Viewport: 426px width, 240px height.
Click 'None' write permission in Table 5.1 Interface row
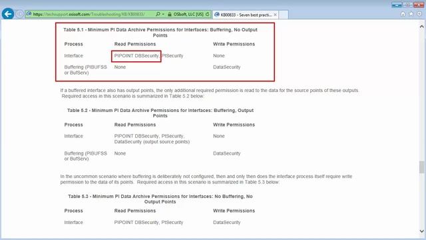(x=219, y=56)
